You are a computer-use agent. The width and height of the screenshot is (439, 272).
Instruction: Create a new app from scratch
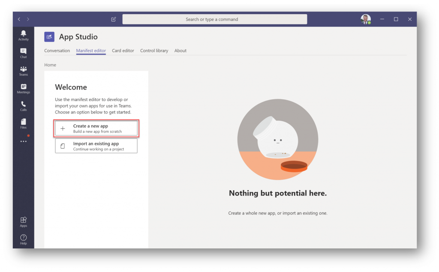[96, 129]
